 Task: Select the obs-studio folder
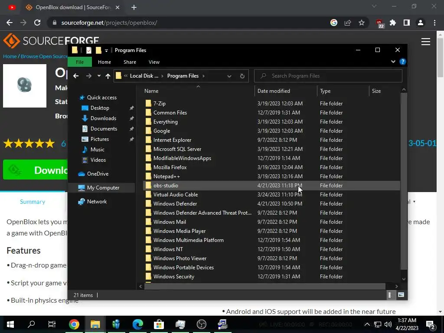pyautogui.click(x=272, y=186)
